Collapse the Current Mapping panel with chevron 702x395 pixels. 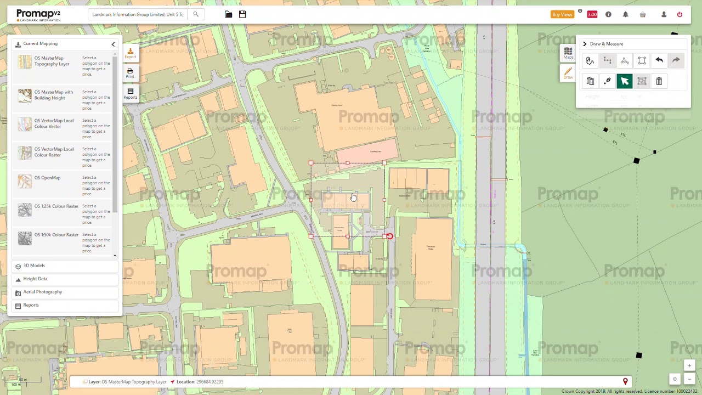click(x=114, y=44)
